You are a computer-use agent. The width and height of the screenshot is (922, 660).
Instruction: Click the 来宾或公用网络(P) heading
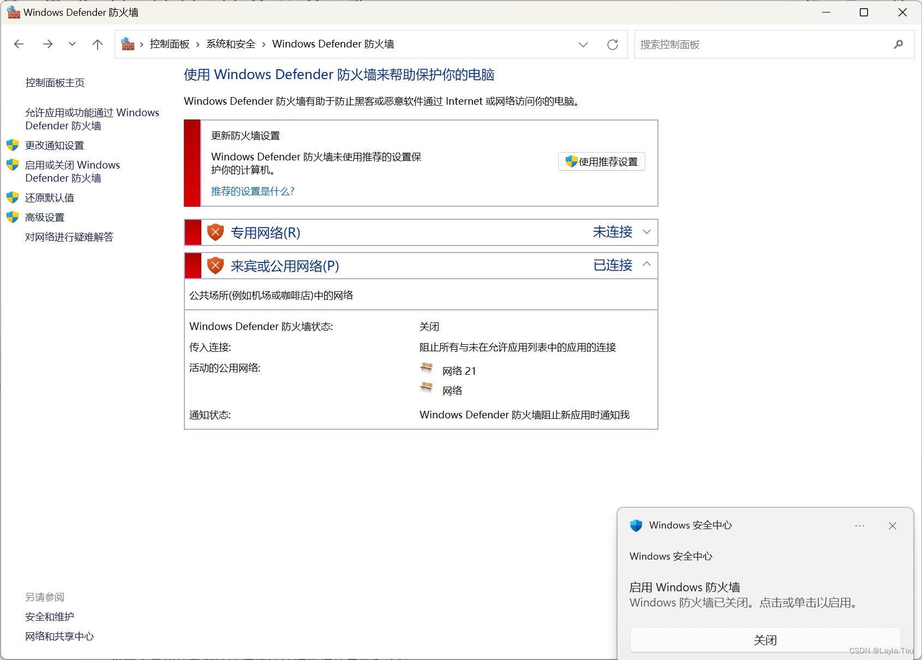(x=285, y=266)
